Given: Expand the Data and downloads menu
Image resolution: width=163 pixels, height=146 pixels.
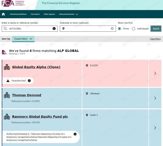Looking at the screenshot, I should (x=69, y=14).
